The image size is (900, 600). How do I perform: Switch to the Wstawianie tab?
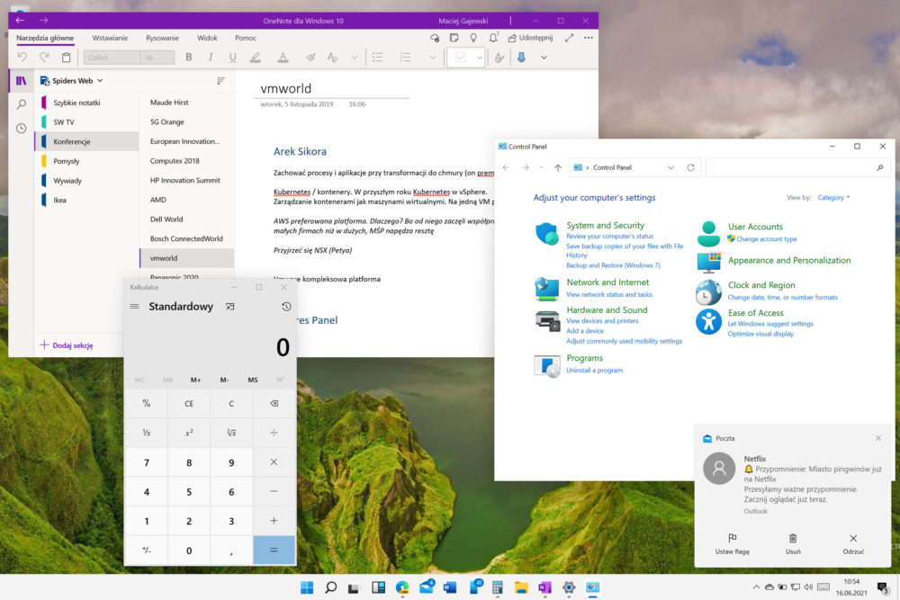[110, 38]
